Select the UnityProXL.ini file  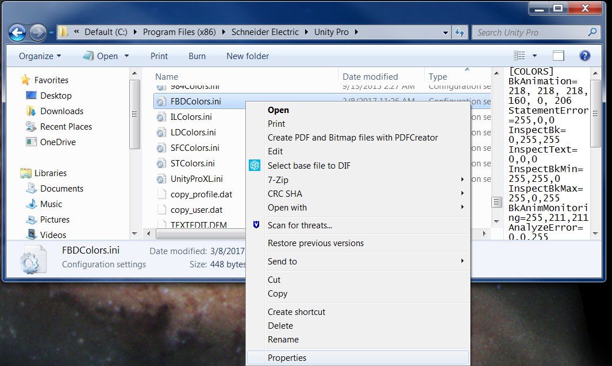(x=197, y=179)
